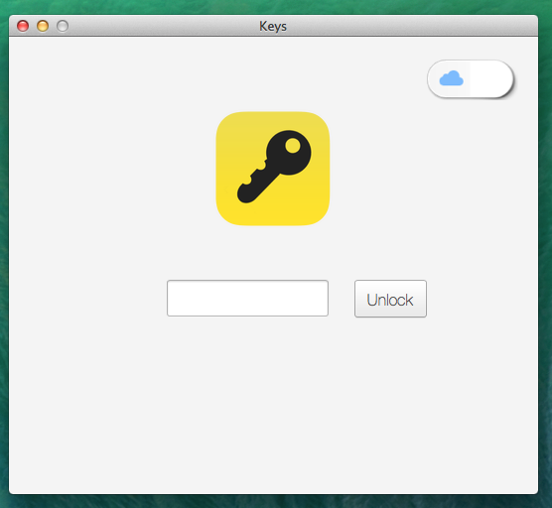Click the title bar of Keys window

[159, 26]
